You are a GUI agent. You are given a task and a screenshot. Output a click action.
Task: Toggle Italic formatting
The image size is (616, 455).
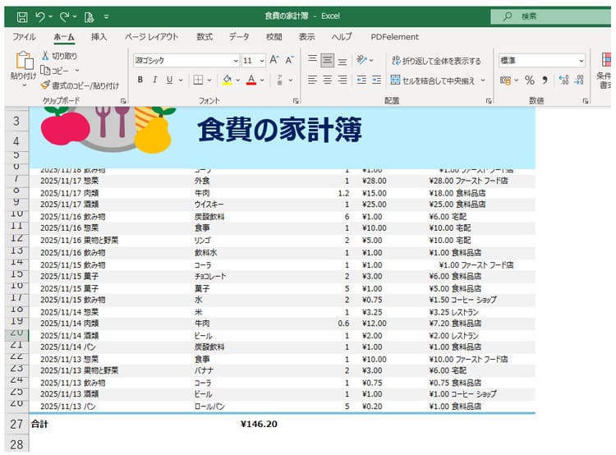click(x=155, y=80)
